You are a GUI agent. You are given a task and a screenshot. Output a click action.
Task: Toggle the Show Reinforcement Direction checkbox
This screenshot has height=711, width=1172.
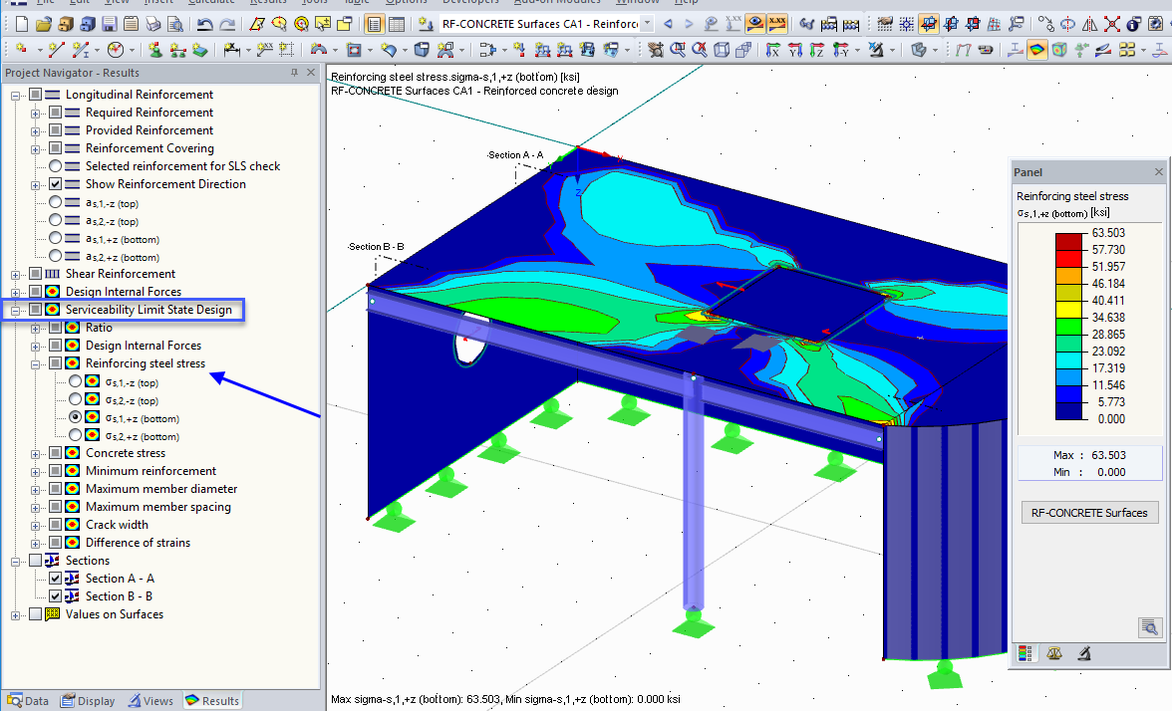point(54,184)
